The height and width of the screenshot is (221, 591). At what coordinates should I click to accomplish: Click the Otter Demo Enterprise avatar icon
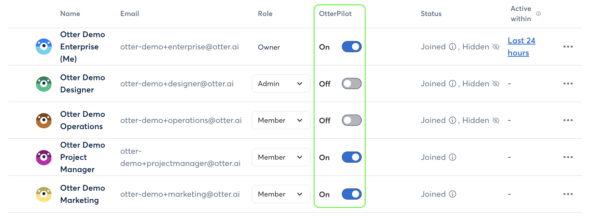44,47
